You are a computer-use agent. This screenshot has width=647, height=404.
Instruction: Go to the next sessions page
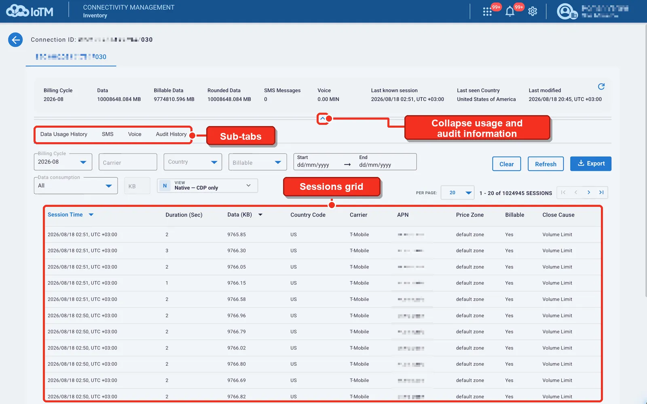tap(589, 192)
